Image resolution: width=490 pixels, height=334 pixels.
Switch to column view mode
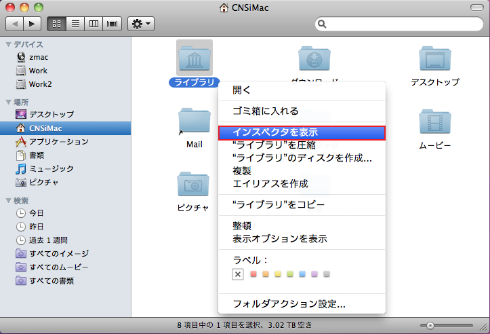93,24
